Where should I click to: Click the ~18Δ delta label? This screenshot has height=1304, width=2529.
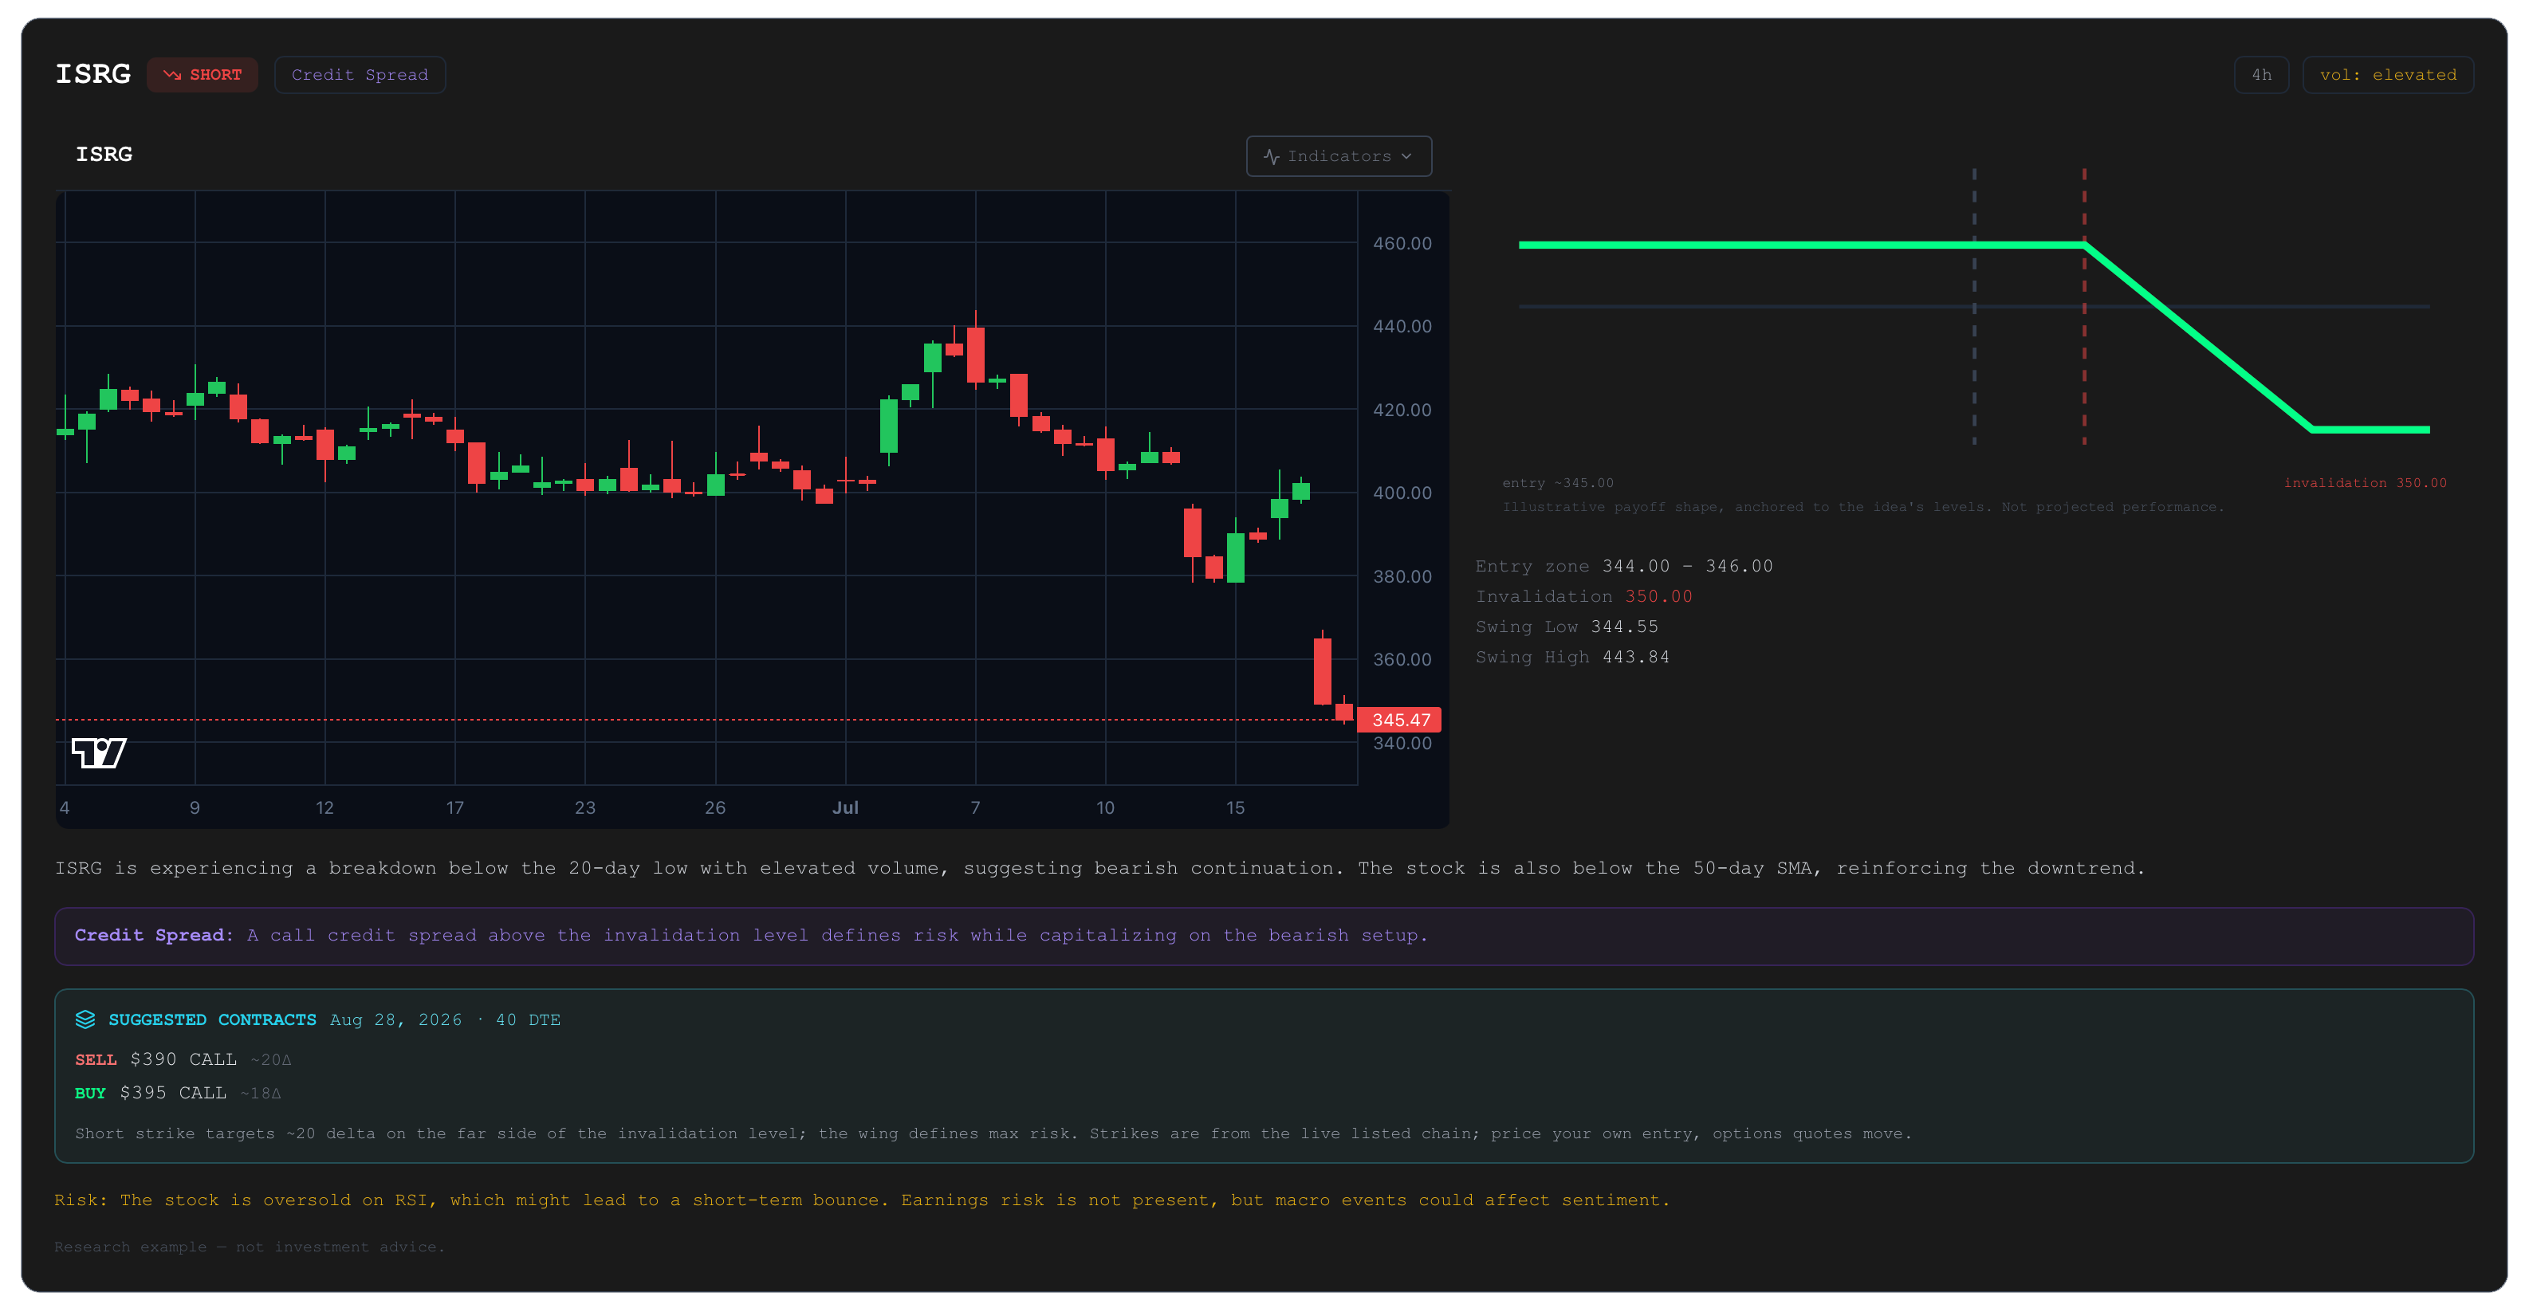pos(260,1093)
